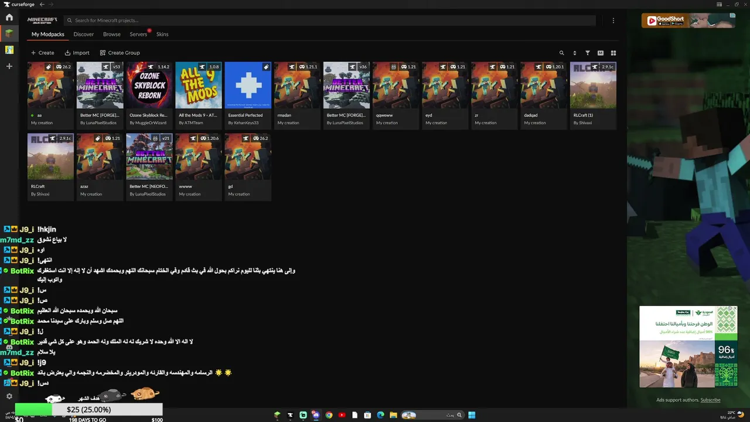Click 'By MuggleOrWizard' author text

point(148,123)
